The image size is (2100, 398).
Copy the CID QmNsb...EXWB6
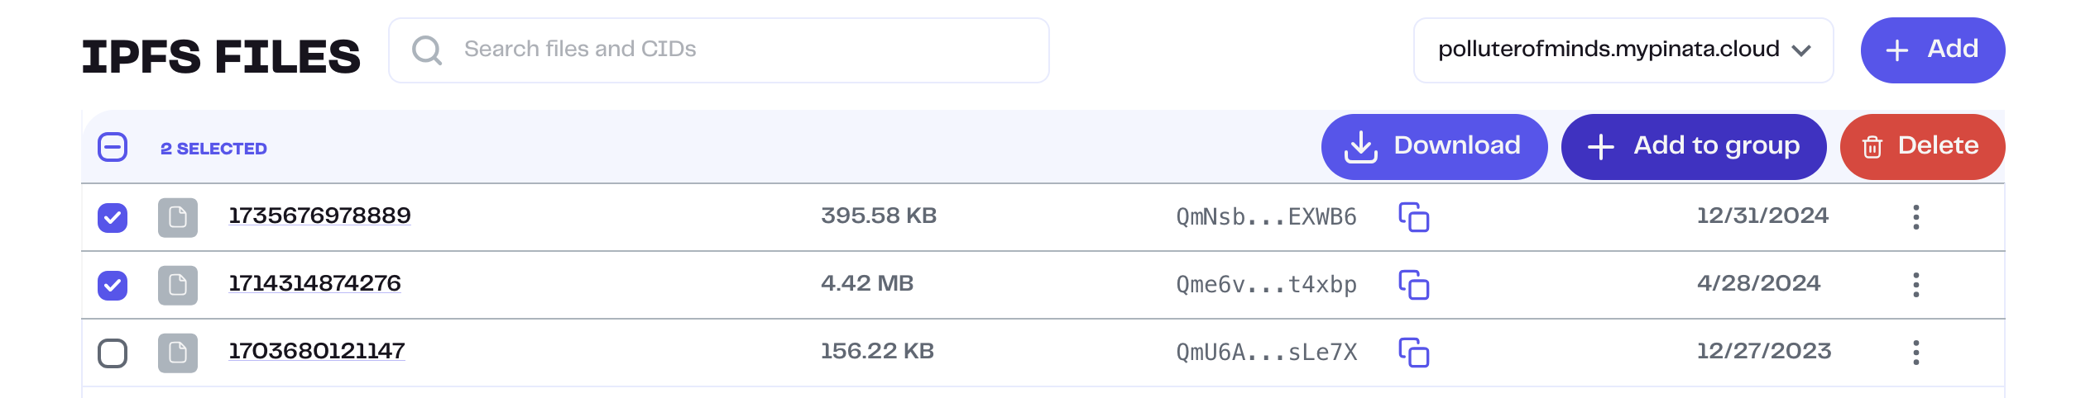pos(1414,217)
